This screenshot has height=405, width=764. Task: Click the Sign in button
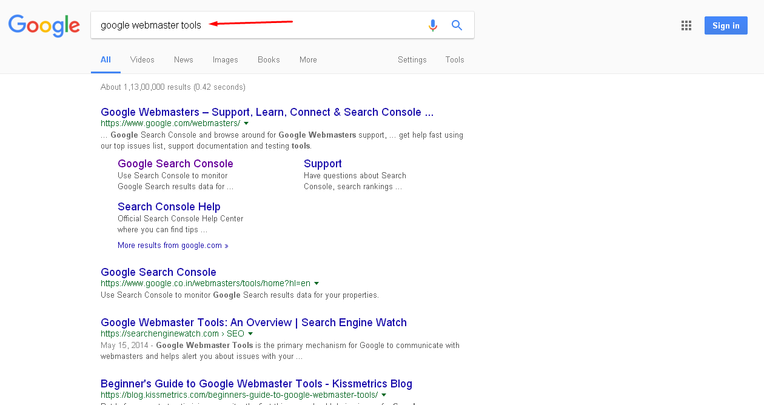[726, 25]
